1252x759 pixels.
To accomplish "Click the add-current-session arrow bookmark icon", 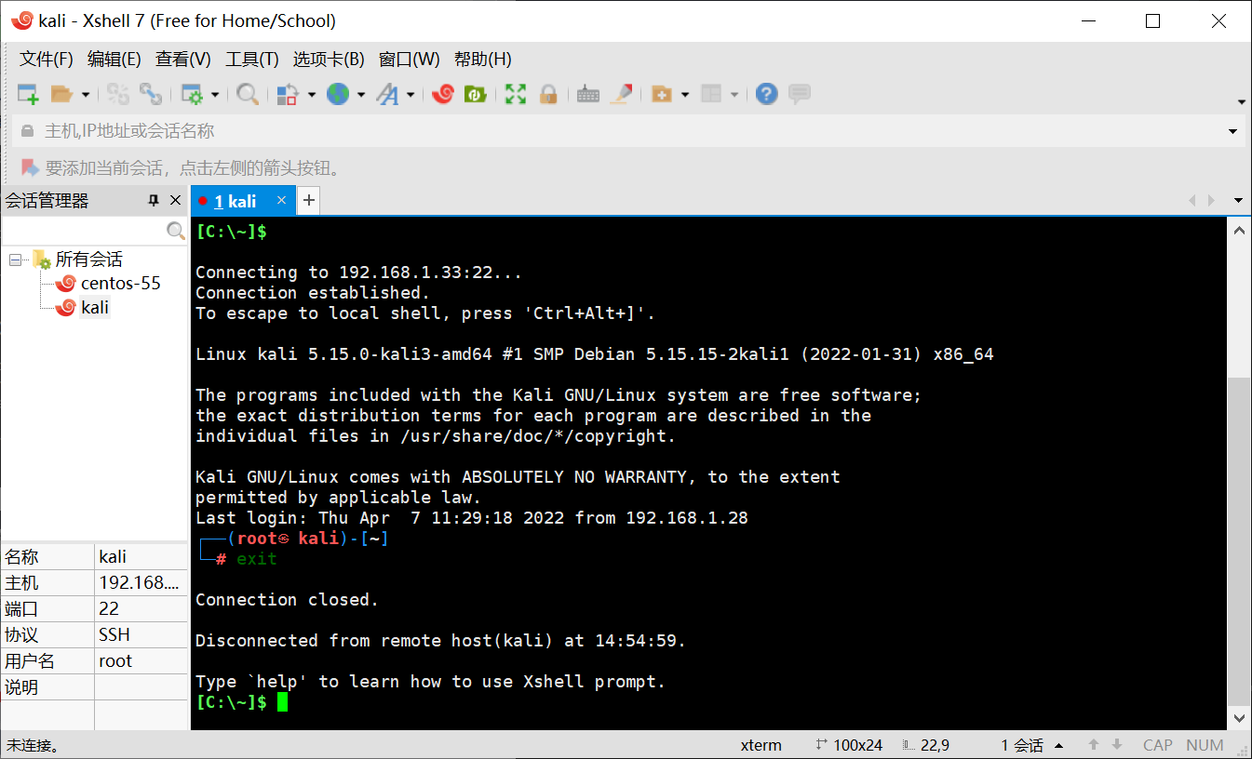I will [x=31, y=167].
